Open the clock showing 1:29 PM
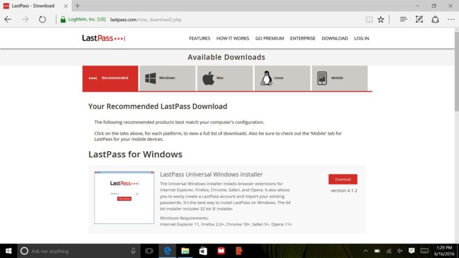The height and width of the screenshot is (258, 459). coord(444,251)
